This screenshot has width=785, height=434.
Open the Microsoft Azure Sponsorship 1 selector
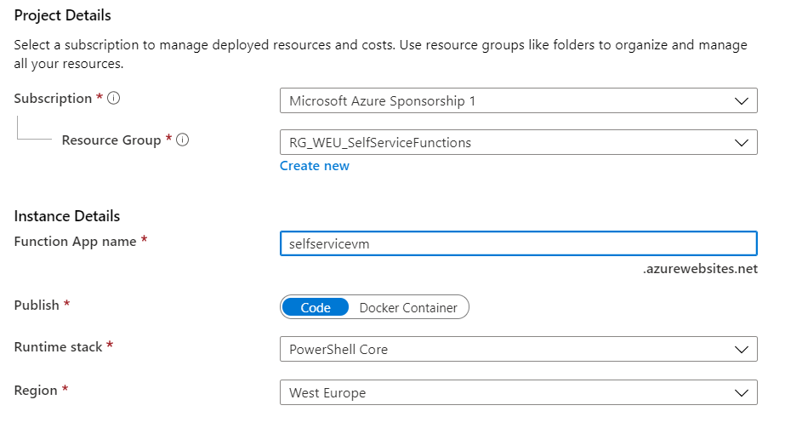click(x=518, y=100)
